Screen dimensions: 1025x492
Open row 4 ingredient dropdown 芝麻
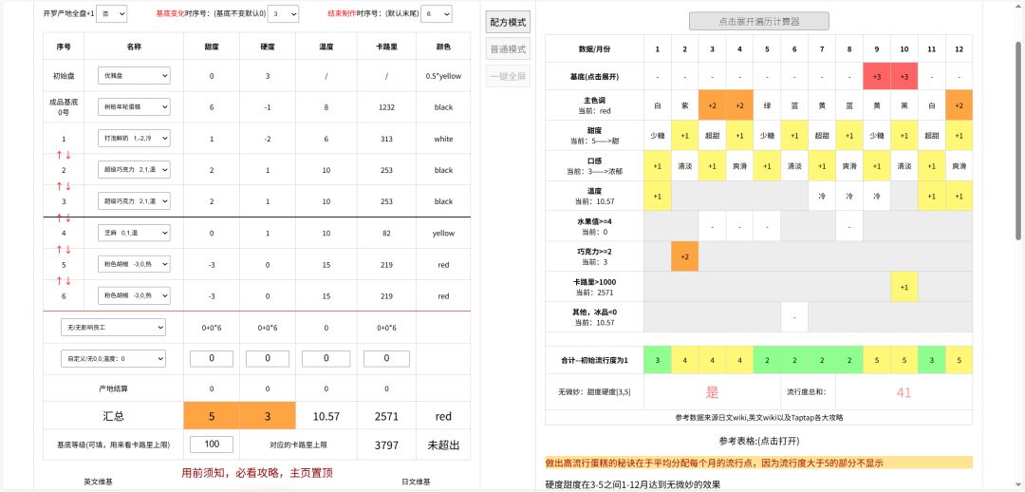(134, 233)
